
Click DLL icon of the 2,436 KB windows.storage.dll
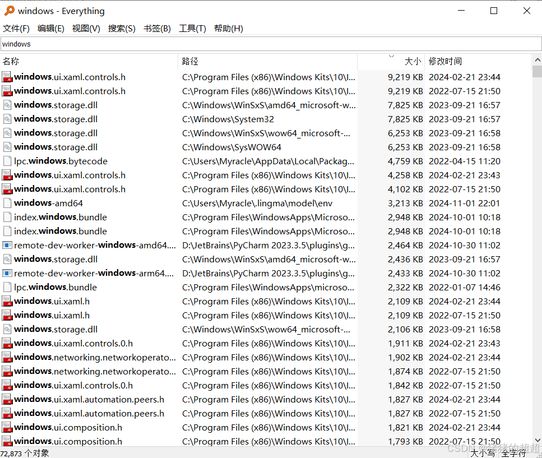point(7,259)
